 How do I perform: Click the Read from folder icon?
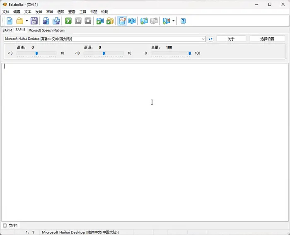[x=110, y=21]
